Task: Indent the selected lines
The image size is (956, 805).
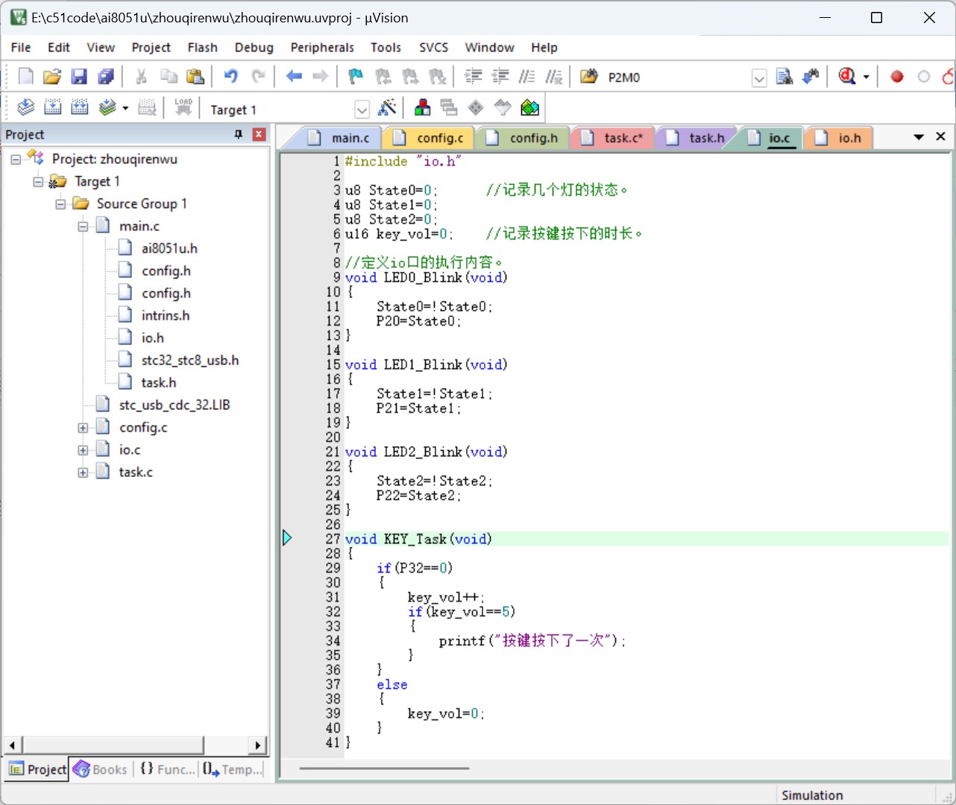Action: (x=473, y=77)
